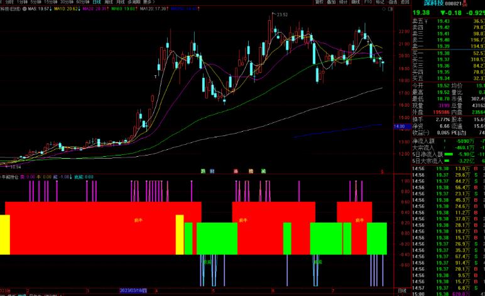Click the large current price 19.38
The image size is (485, 296).
click(421, 13)
